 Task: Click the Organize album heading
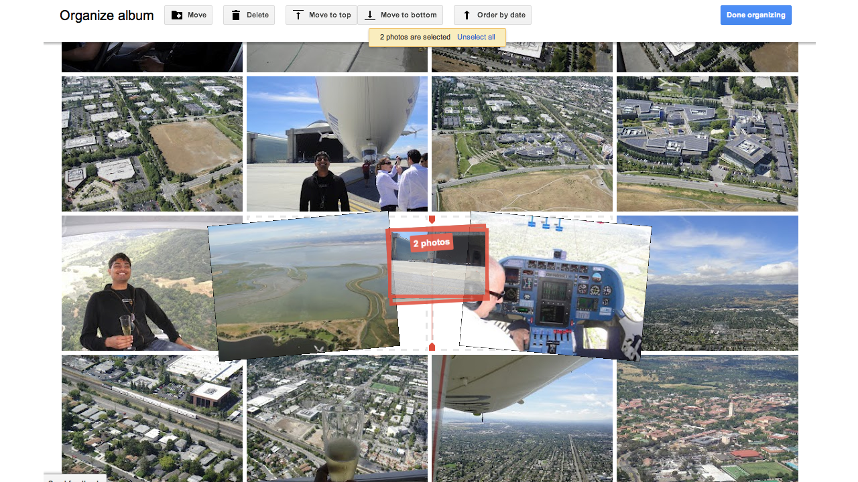(107, 15)
